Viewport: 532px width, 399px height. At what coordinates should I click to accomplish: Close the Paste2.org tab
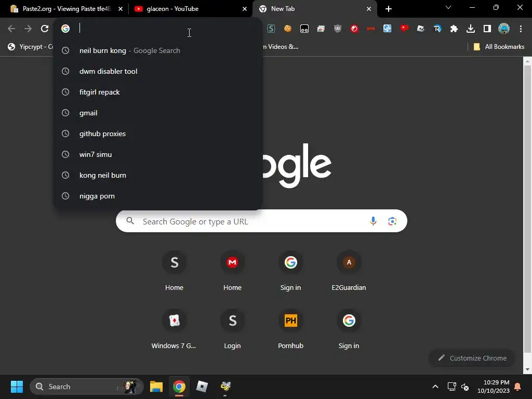click(120, 9)
